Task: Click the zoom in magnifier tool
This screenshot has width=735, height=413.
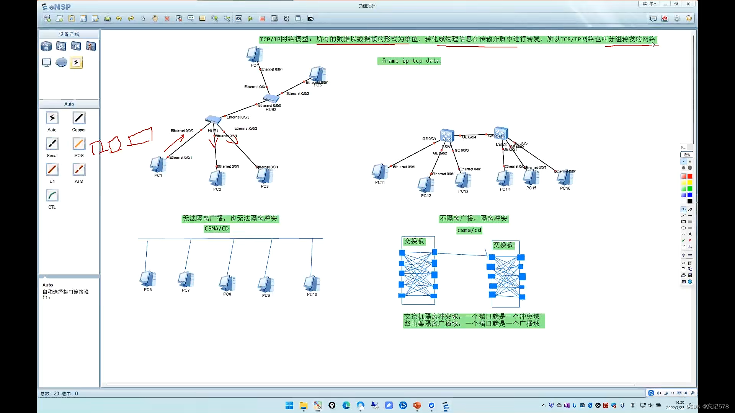Action: (215, 18)
